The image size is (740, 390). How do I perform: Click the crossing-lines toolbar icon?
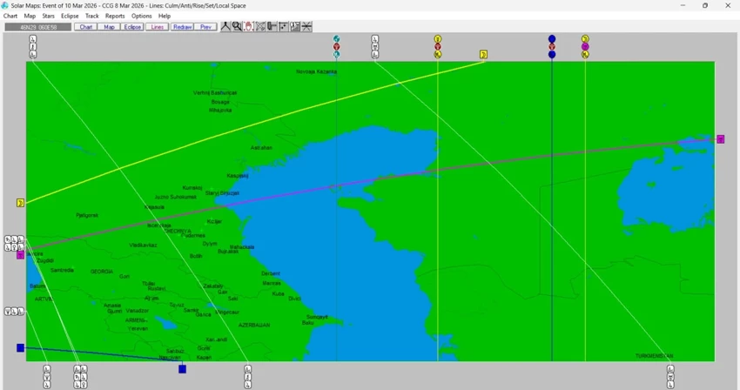point(306,26)
